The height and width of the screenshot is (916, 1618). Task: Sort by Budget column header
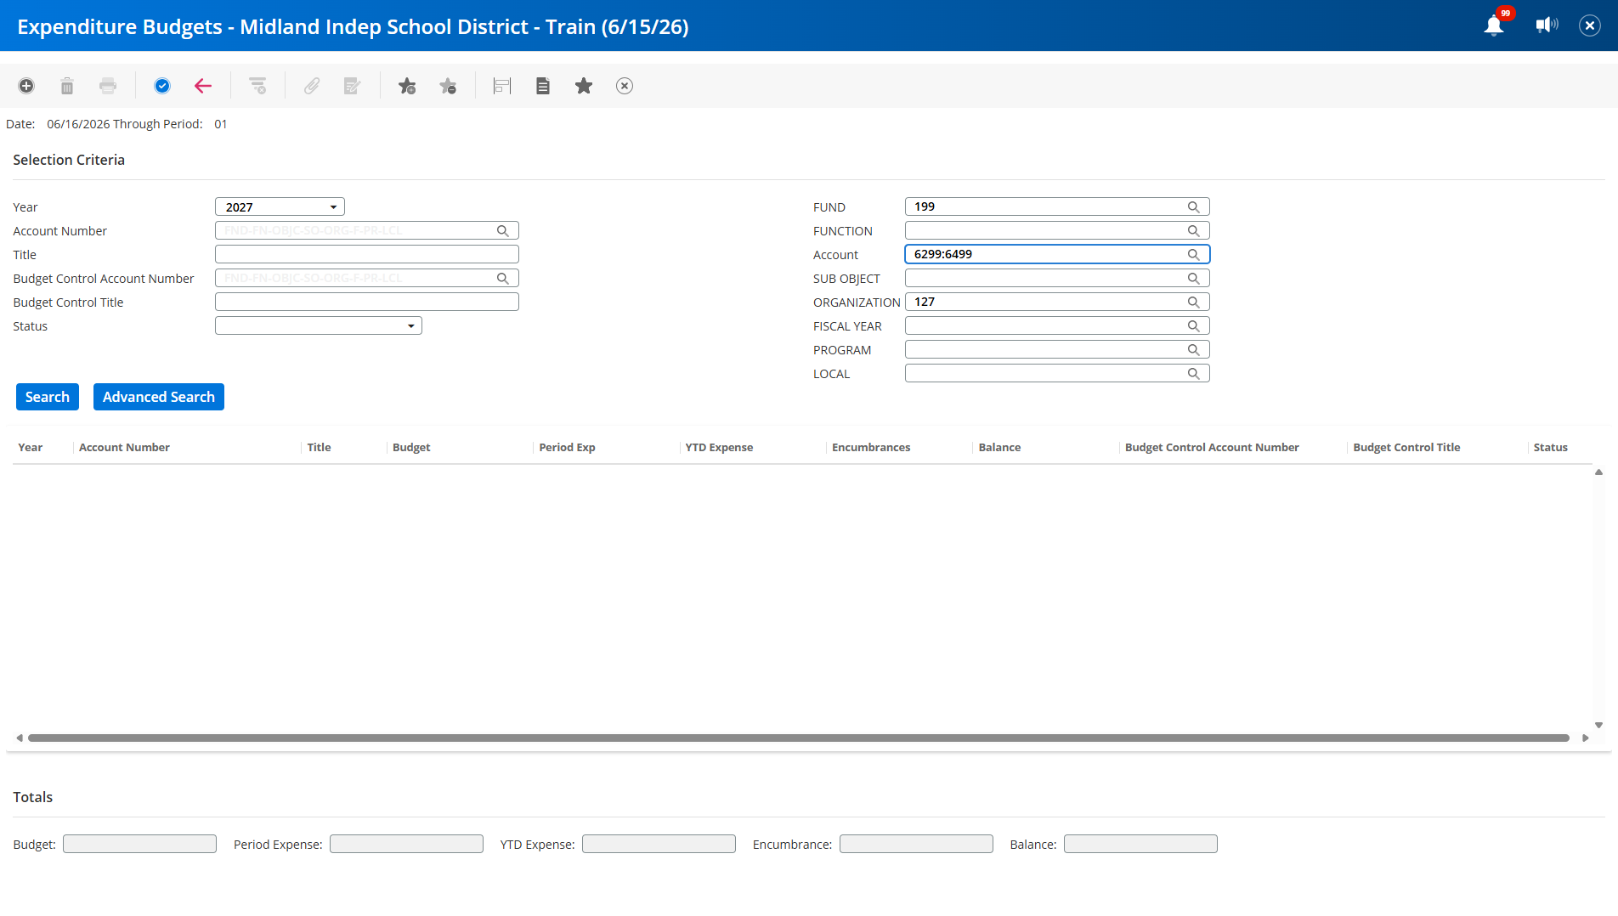coord(411,447)
